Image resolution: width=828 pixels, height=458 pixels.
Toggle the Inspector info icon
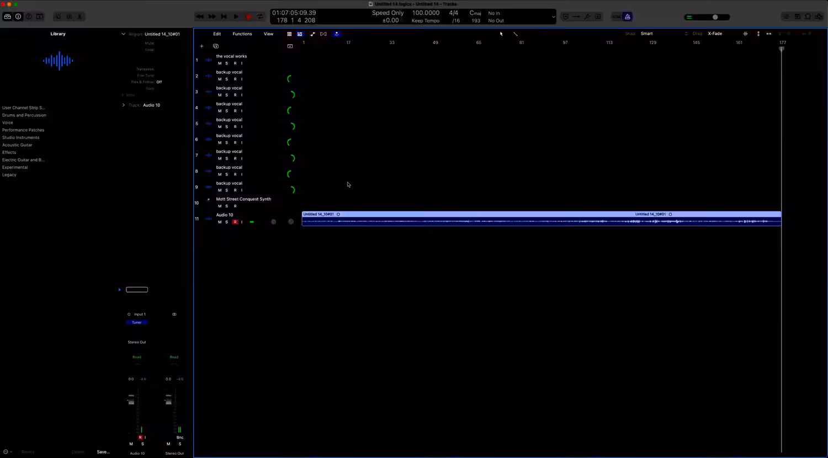click(18, 17)
